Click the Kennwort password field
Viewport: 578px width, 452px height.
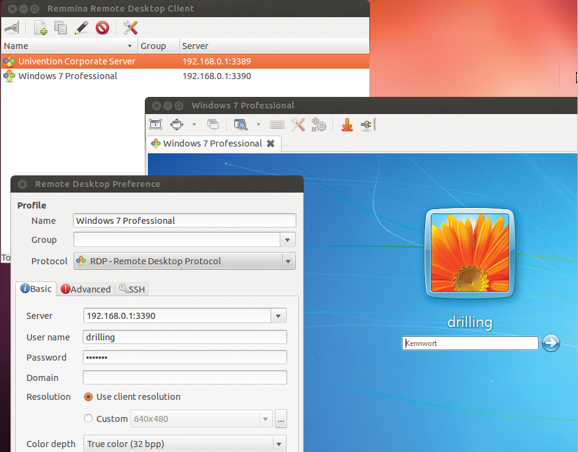tap(469, 343)
